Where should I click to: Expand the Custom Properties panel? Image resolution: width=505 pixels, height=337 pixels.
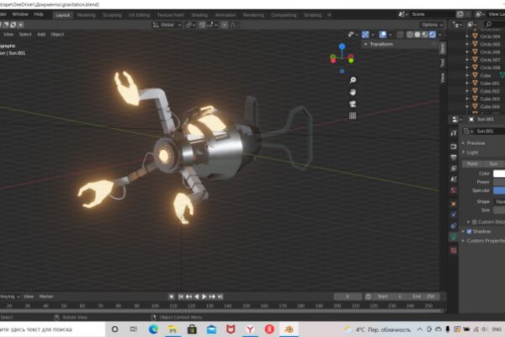click(483, 241)
